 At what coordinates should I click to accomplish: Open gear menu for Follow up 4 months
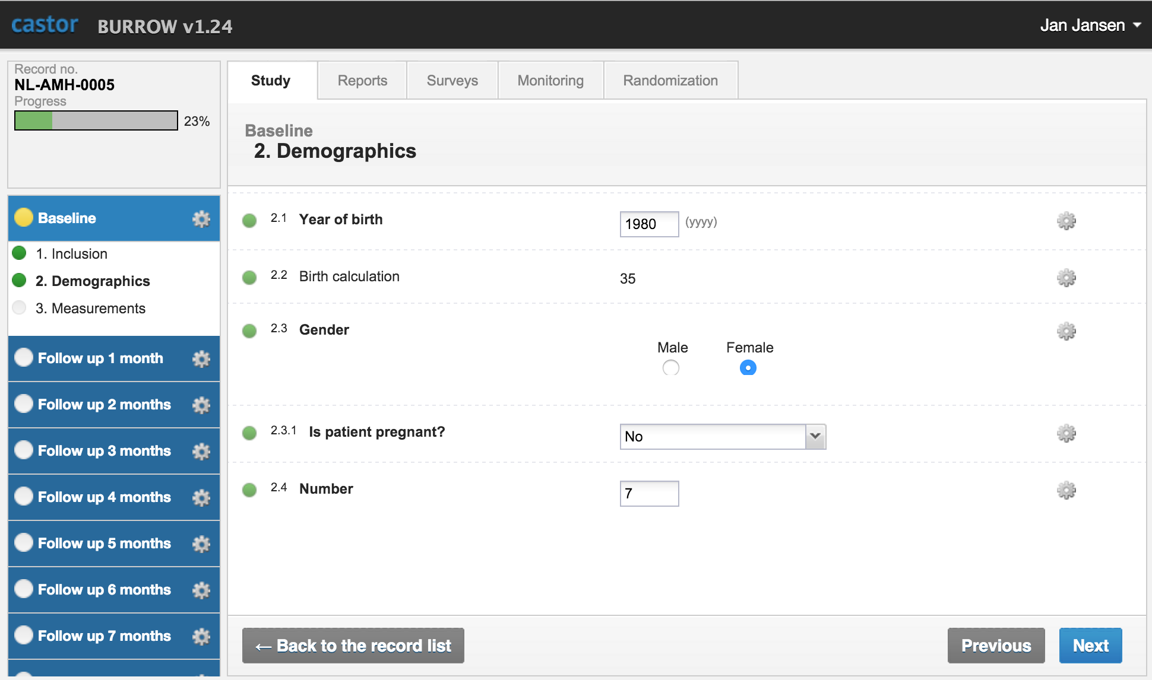[201, 498]
